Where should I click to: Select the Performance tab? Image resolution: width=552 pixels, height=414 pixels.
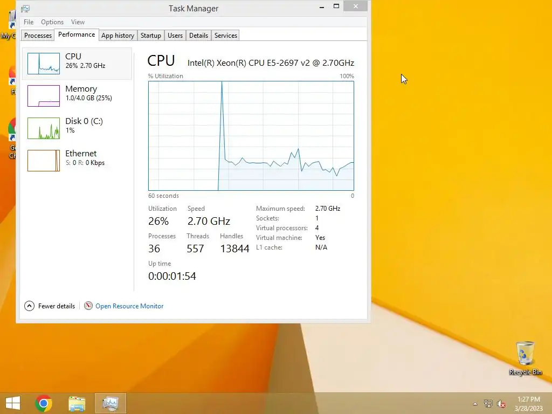[77, 34]
